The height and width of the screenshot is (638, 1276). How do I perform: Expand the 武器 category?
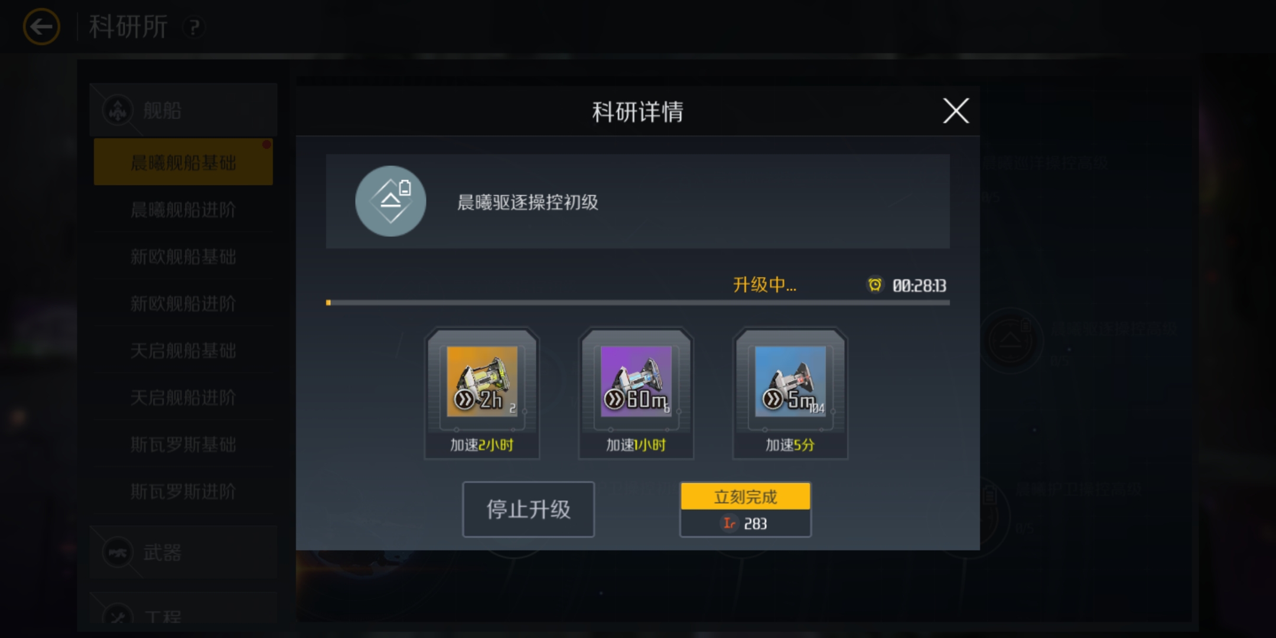[x=183, y=552]
